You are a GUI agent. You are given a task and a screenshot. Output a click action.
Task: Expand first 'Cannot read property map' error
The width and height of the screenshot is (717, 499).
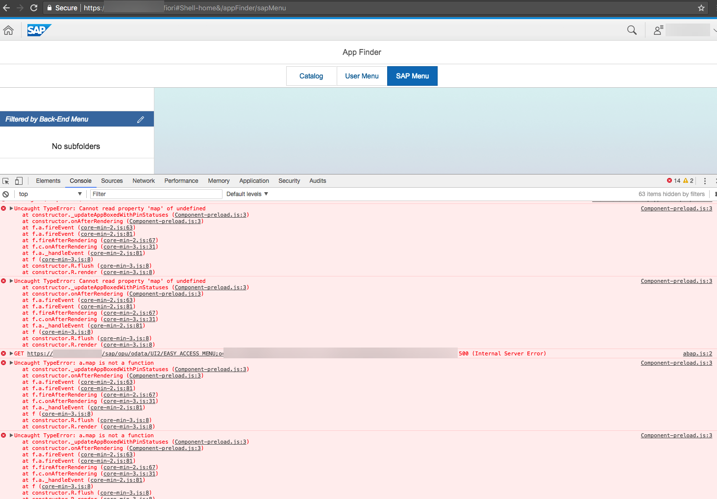(11, 208)
